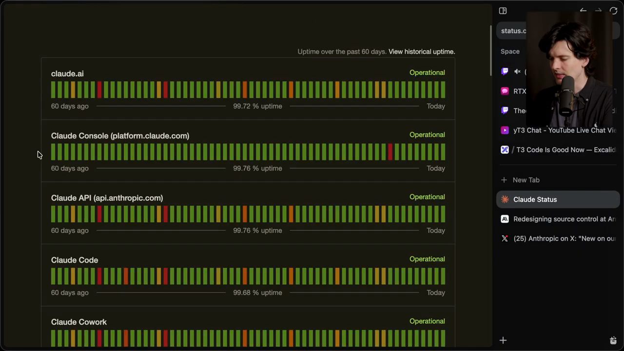Click the Operational status for Claude Code
The width and height of the screenshot is (624, 351).
(x=427, y=259)
